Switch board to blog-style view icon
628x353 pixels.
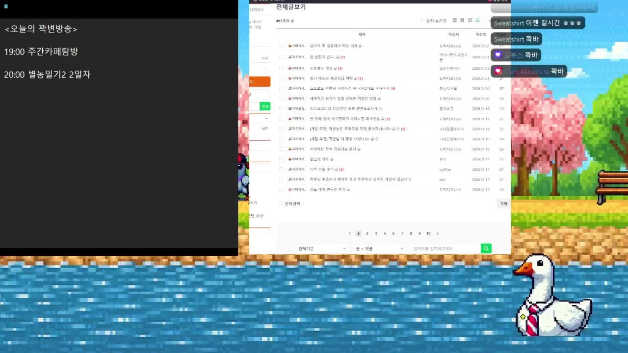click(x=455, y=21)
